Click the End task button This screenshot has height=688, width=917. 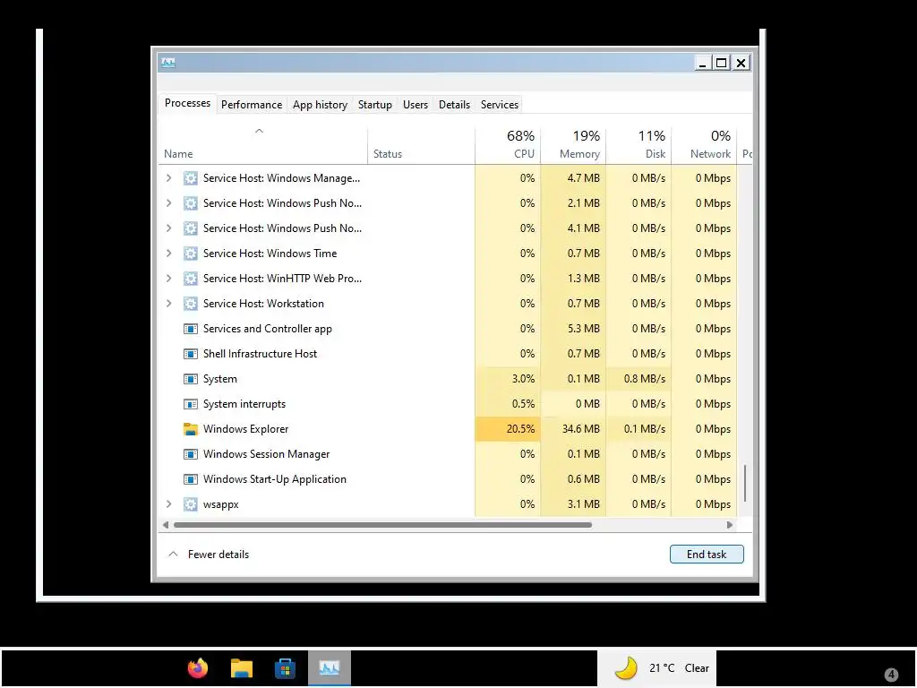707,555
